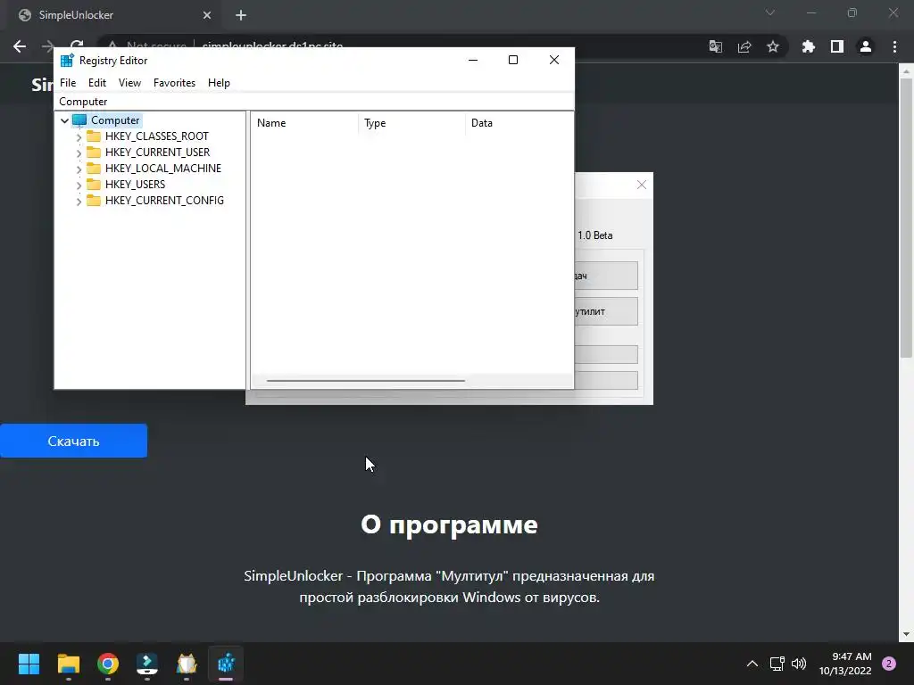The image size is (914, 685).
Task: Click the Registry Editor taskbar icon
Action: pyautogui.click(x=226, y=664)
